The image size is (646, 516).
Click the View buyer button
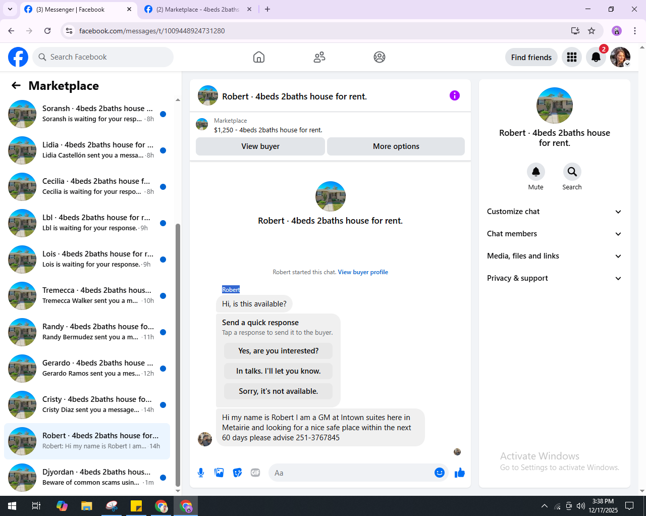(x=260, y=146)
